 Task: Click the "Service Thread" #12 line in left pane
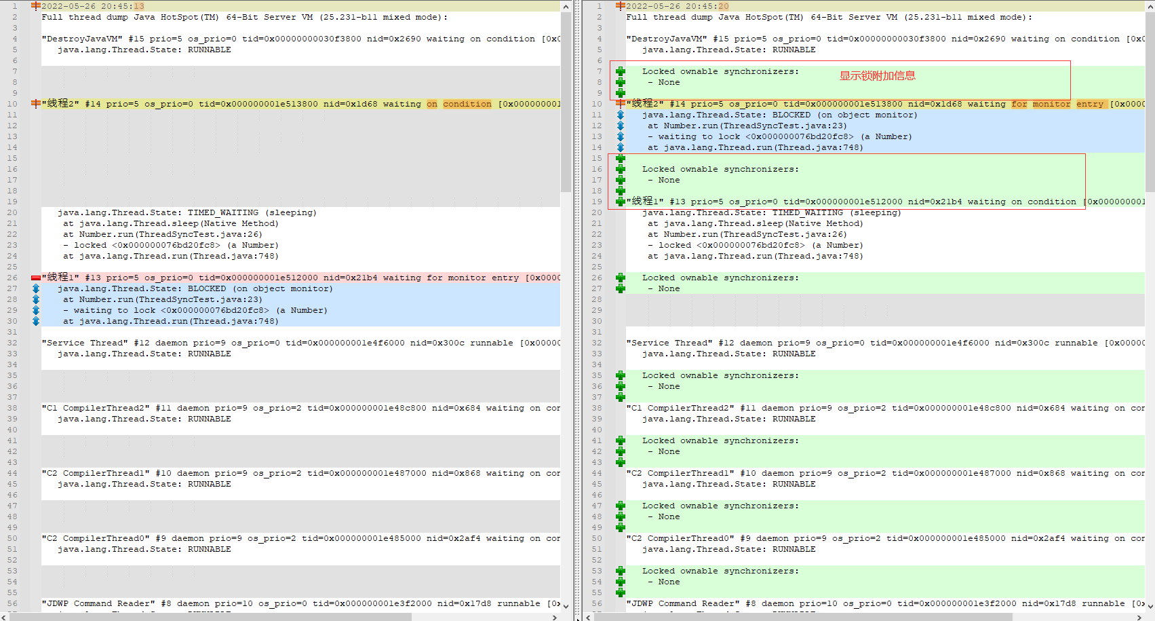pos(300,343)
